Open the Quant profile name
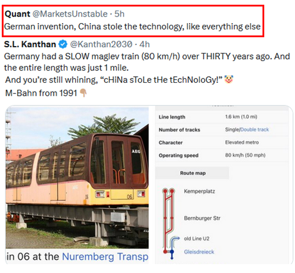 point(17,14)
